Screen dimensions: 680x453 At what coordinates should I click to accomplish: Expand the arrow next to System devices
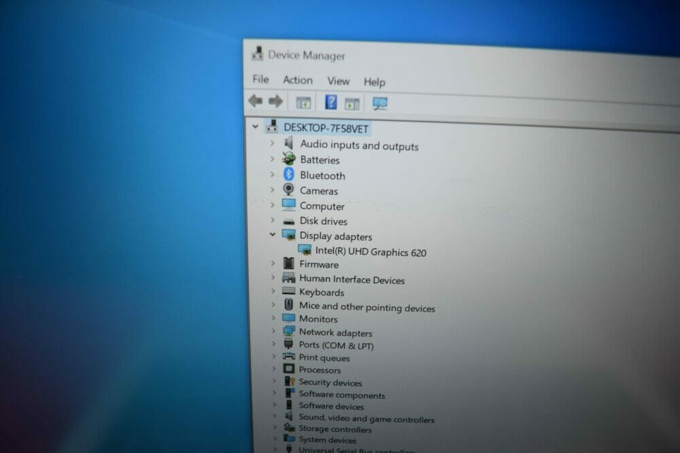tap(275, 438)
